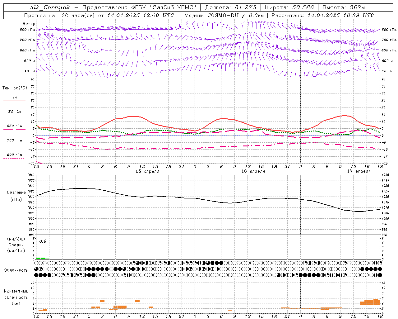398x319 pixels.
Task: Select the Долгота: 81.275 header value
Action: 231,7
